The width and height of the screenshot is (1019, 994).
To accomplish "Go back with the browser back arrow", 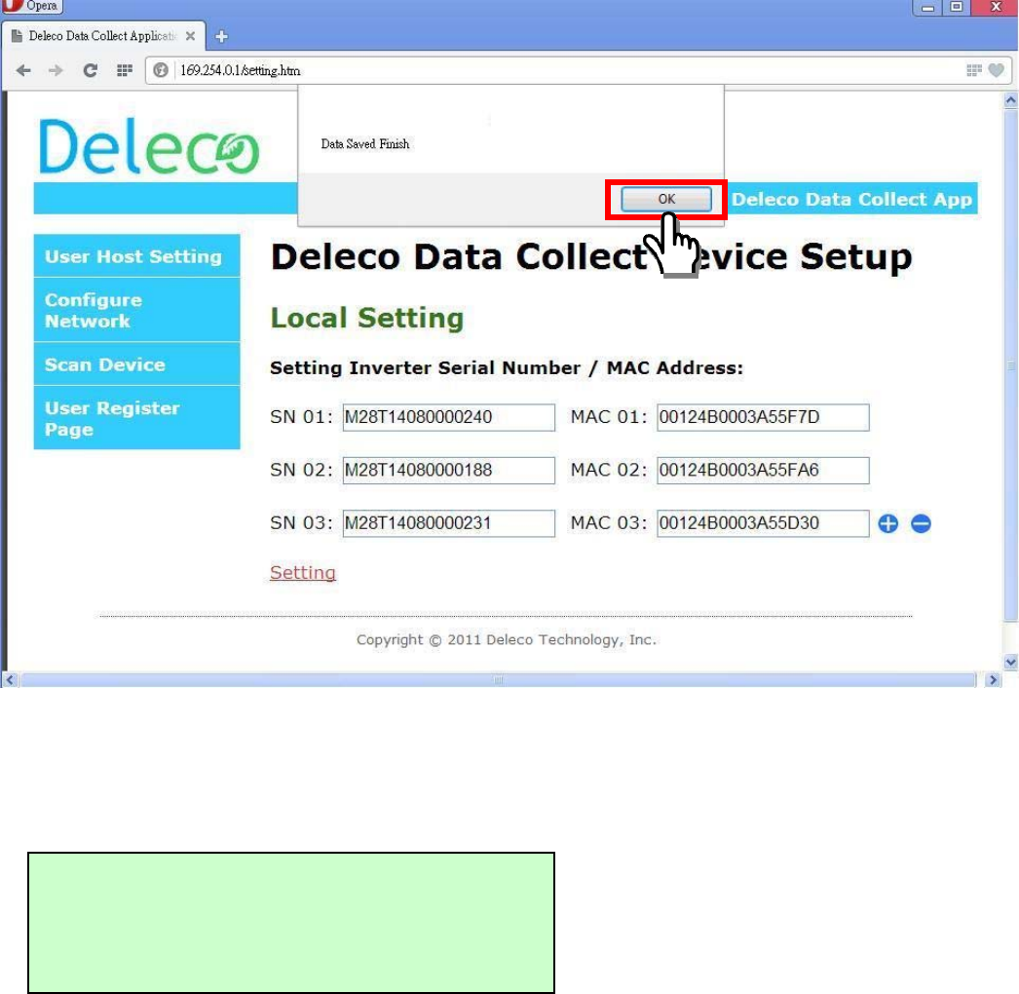I will point(23,70).
